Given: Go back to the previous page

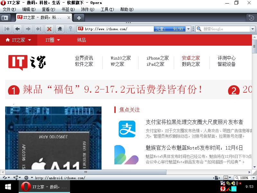Looking at the screenshot, I should [18, 29].
